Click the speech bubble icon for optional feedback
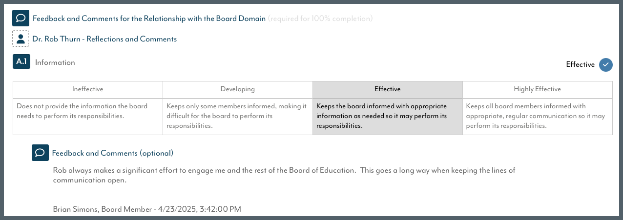This screenshot has width=623, height=220. pyautogui.click(x=40, y=153)
